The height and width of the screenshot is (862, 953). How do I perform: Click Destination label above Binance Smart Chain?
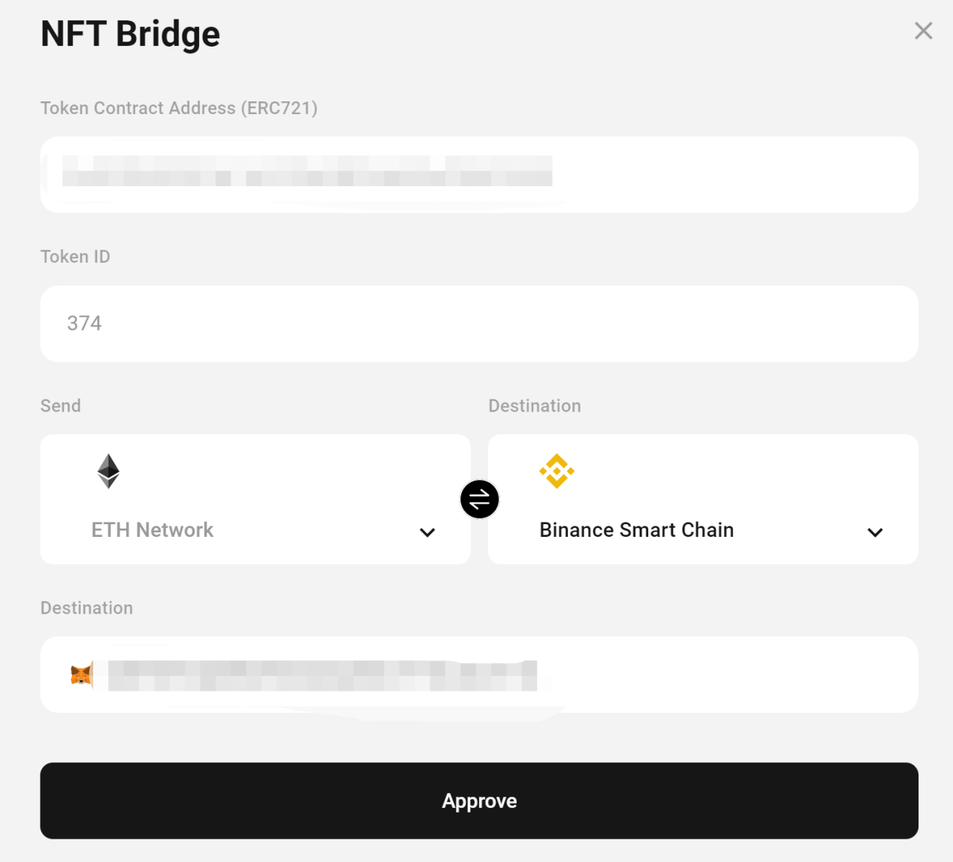(x=535, y=406)
